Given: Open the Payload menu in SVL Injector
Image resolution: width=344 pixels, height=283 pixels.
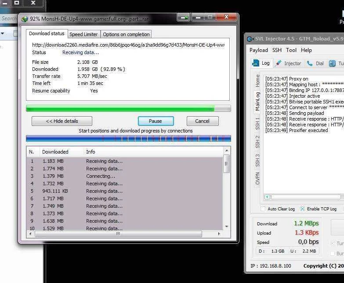Looking at the screenshot, I should pyautogui.click(x=258, y=50).
